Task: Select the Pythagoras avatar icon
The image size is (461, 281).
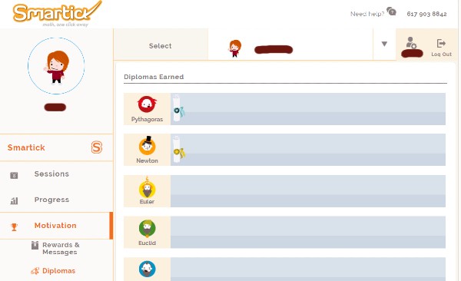Action: [147, 104]
